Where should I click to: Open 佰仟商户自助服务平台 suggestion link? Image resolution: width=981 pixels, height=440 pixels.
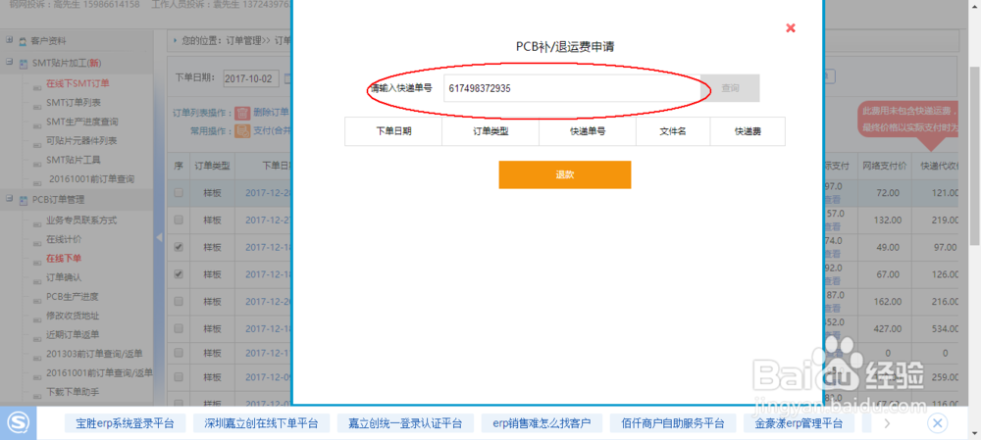pyautogui.click(x=673, y=423)
